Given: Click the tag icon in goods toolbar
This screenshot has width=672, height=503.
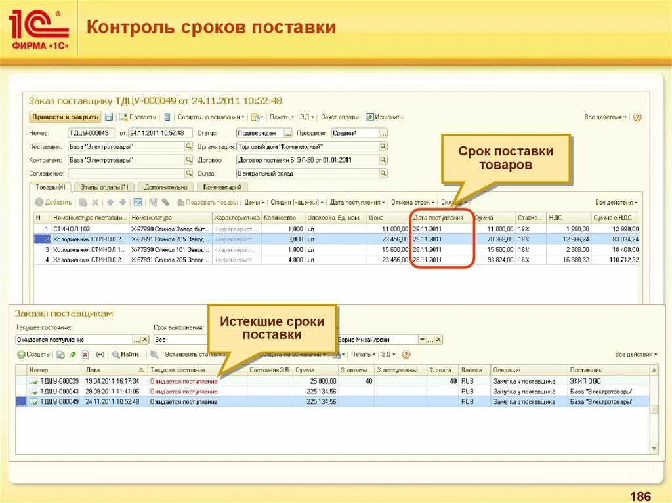Looking at the screenshot, I should click(x=165, y=202).
